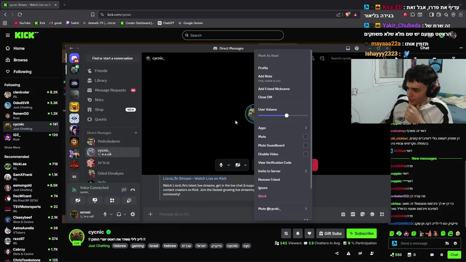466x262 pixels.
Task: Choose Add Note in context menu
Action: pos(283,78)
